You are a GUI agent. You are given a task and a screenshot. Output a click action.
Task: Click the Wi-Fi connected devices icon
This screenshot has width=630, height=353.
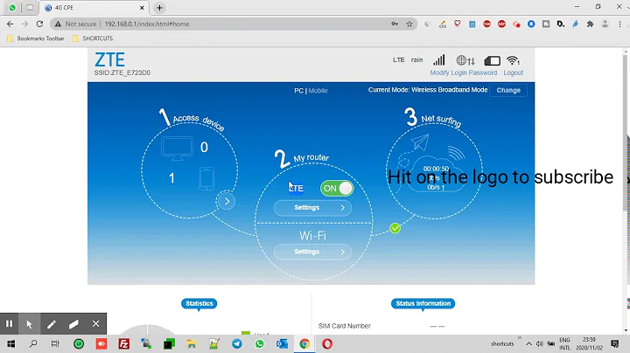[513, 60]
